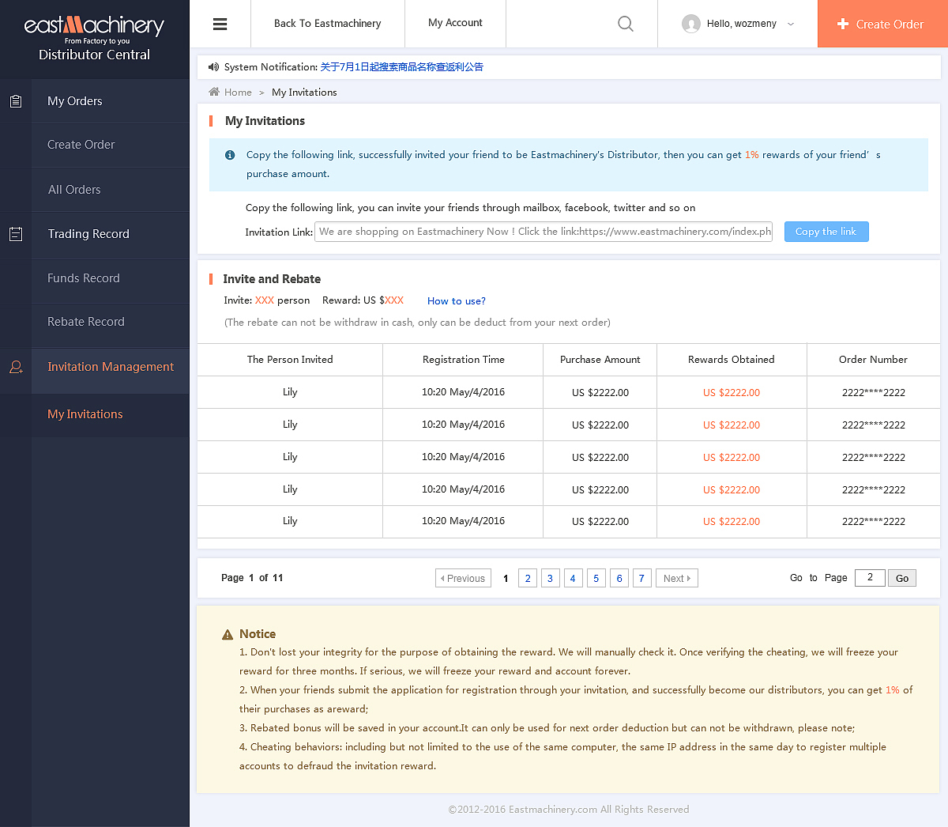Open Rebate Record in sidebar
948x827 pixels.
86,322
